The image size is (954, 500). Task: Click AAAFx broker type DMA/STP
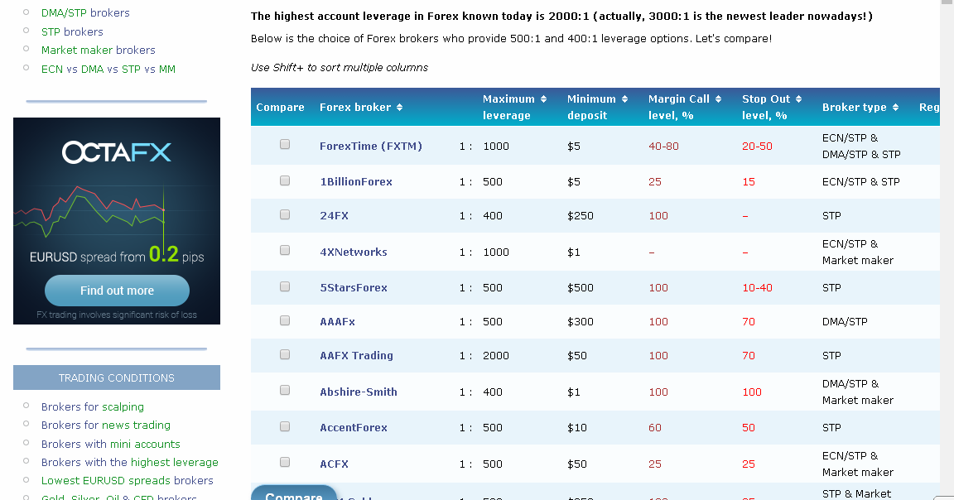(x=845, y=322)
